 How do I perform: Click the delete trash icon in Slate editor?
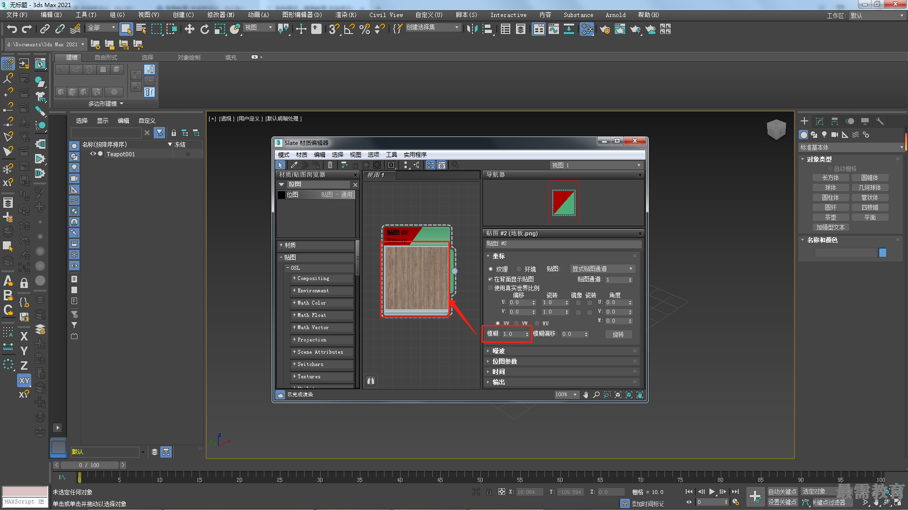(x=330, y=165)
